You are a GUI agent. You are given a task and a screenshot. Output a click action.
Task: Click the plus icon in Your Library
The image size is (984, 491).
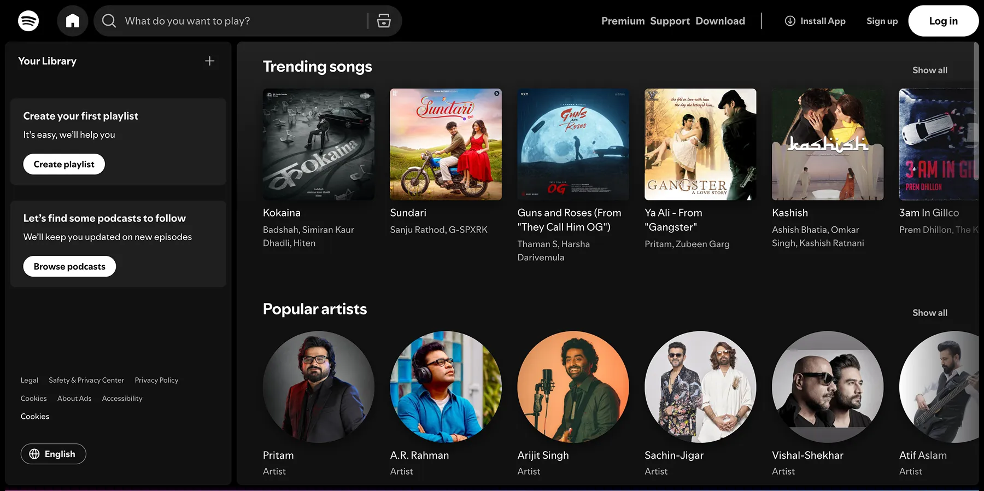(209, 61)
